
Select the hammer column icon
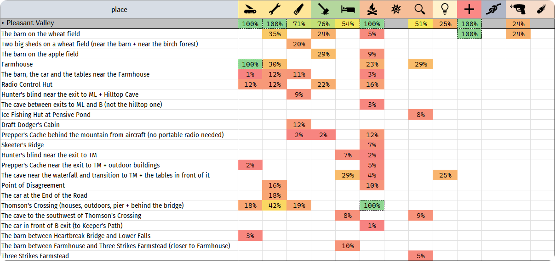coord(323,10)
